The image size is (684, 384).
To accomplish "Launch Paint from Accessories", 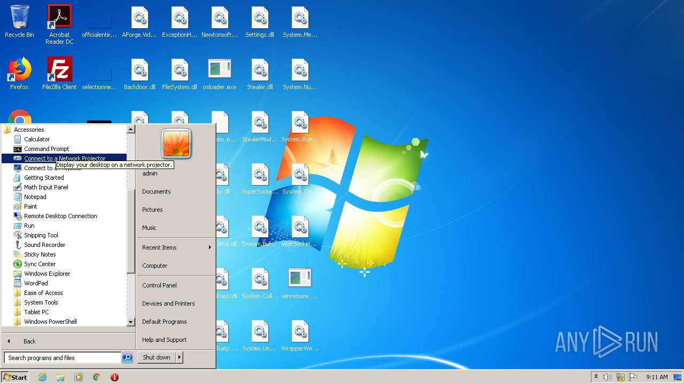I will click(64, 206).
